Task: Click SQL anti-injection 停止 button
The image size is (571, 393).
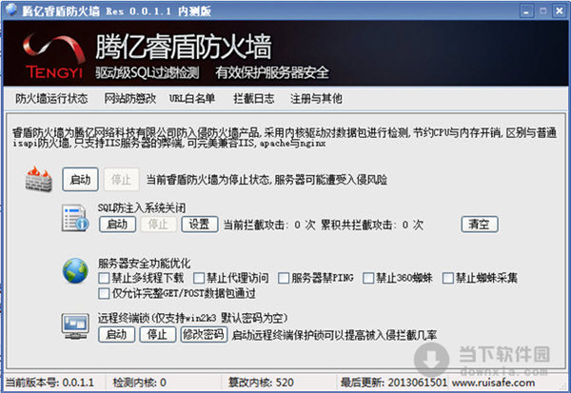Action: pos(158,224)
